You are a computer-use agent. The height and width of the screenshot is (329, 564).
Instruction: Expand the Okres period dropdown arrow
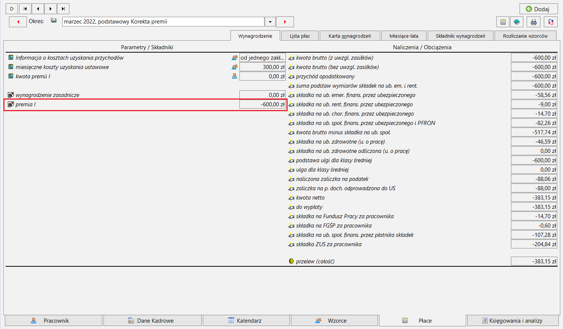coord(270,22)
